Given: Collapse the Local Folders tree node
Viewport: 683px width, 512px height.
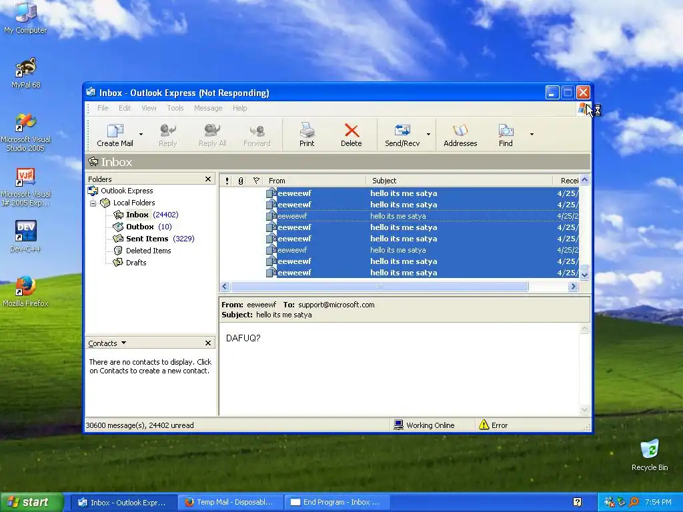Looking at the screenshot, I should point(93,203).
